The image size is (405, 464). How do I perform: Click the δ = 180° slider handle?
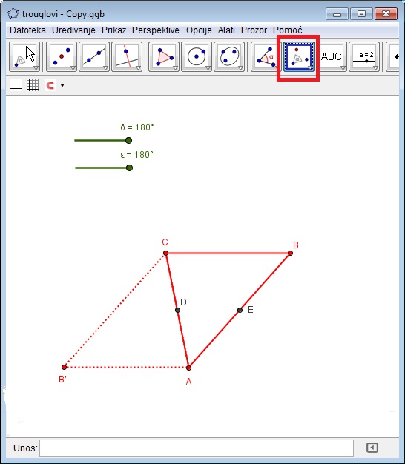[x=128, y=140]
